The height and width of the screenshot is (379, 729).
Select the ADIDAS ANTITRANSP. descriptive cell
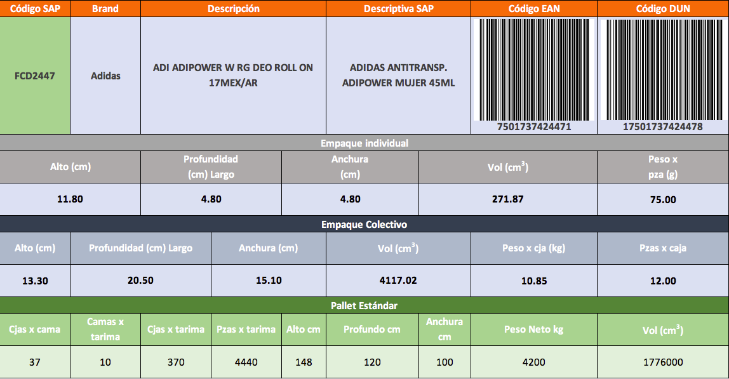point(398,76)
